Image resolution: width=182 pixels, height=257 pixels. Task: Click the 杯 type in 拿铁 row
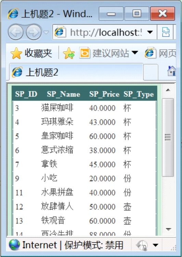click(127, 164)
